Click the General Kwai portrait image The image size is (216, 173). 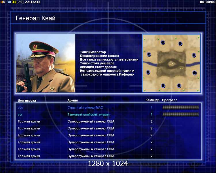(x=46, y=63)
